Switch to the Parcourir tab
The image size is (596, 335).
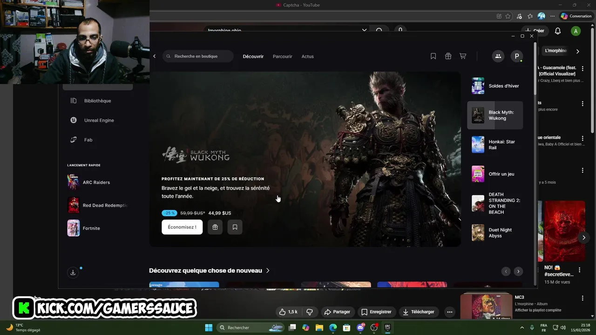pyautogui.click(x=283, y=56)
